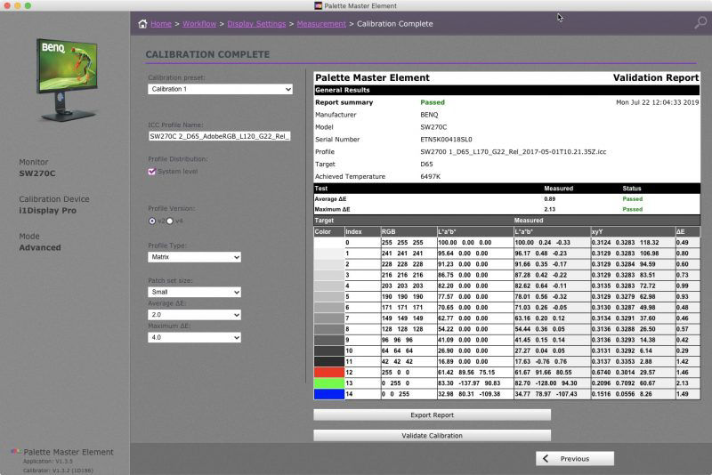Click the Home house icon in breadcrumb

[142, 24]
